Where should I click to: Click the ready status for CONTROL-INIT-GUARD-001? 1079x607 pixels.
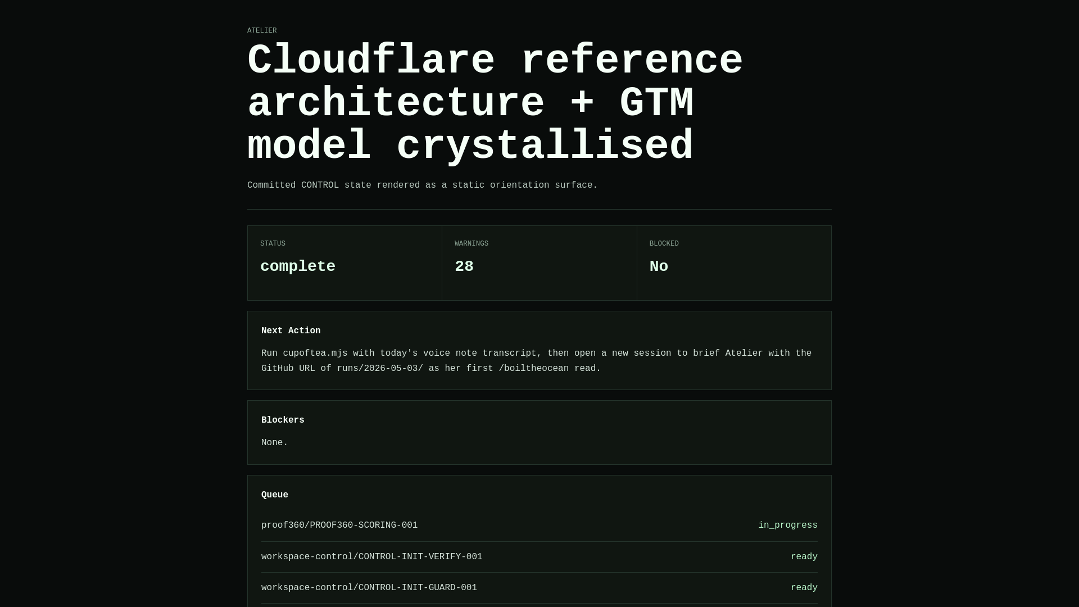point(804,588)
